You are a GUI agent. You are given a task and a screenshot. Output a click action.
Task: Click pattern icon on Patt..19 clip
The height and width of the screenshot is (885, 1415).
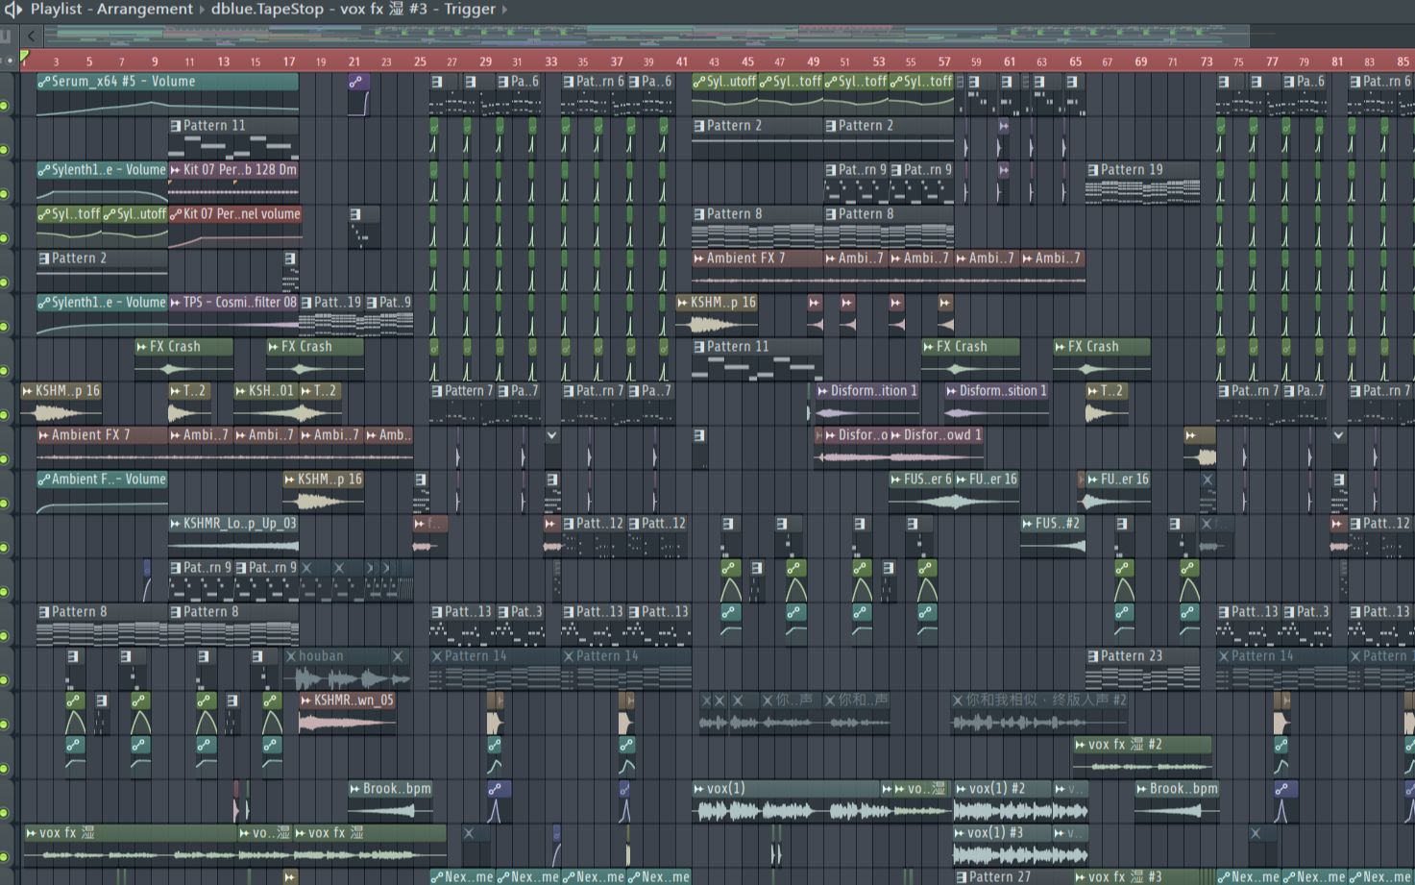[x=306, y=303]
